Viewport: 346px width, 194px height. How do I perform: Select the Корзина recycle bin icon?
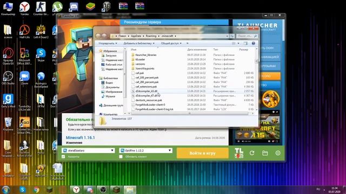click(8, 124)
